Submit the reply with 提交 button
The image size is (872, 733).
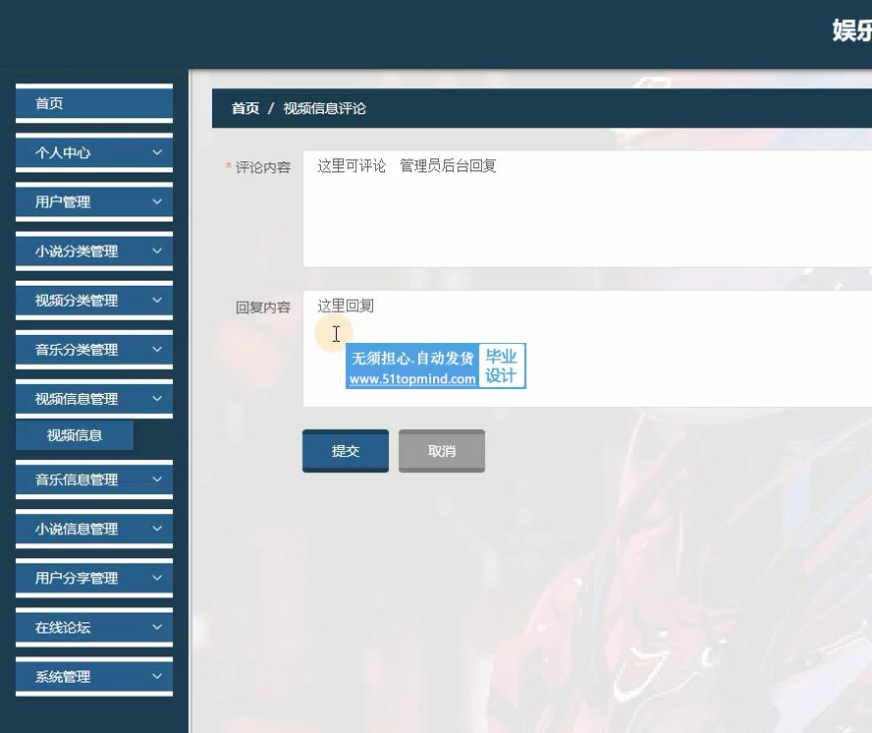pyautogui.click(x=346, y=451)
